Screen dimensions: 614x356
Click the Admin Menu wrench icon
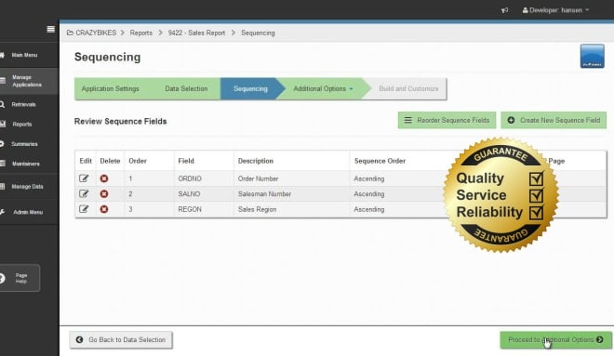pos(2,212)
